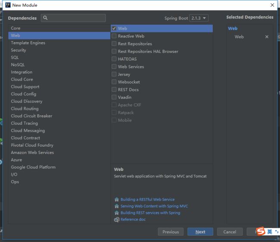Click house icon beside Building REST services with Spring
This screenshot has height=242, width=280.
pos(117,213)
